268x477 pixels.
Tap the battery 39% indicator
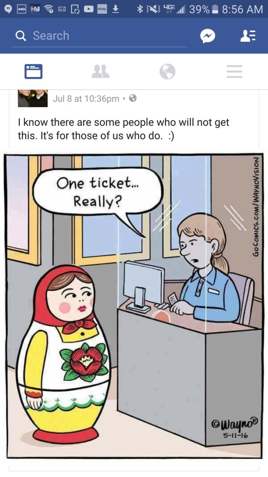pos(203,9)
